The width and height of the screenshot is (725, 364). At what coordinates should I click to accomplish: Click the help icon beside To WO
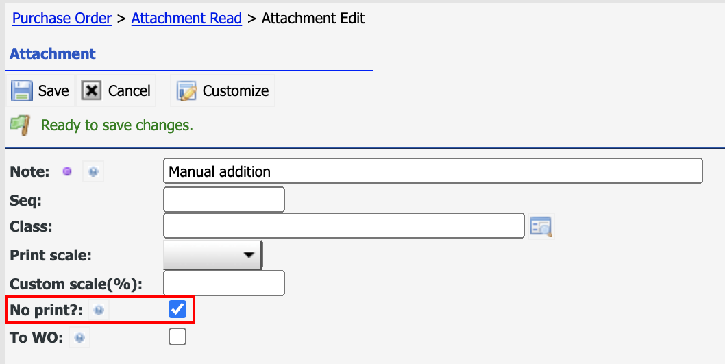click(x=79, y=338)
